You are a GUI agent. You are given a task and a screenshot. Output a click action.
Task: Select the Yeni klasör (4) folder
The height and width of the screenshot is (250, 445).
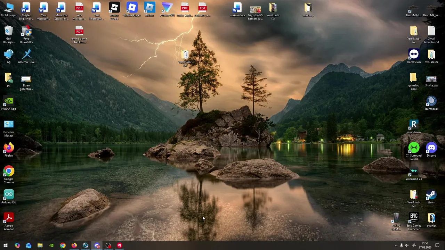coord(414,35)
